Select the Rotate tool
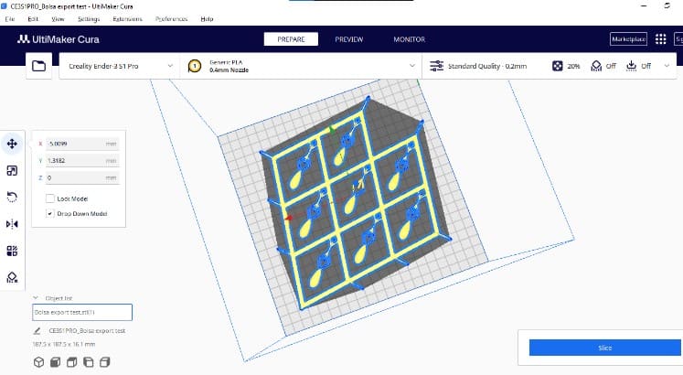683x375 pixels. coord(12,198)
